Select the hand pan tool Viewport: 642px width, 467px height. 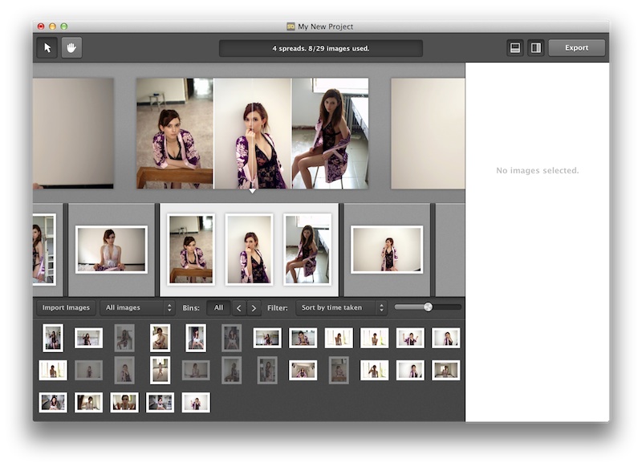click(71, 48)
